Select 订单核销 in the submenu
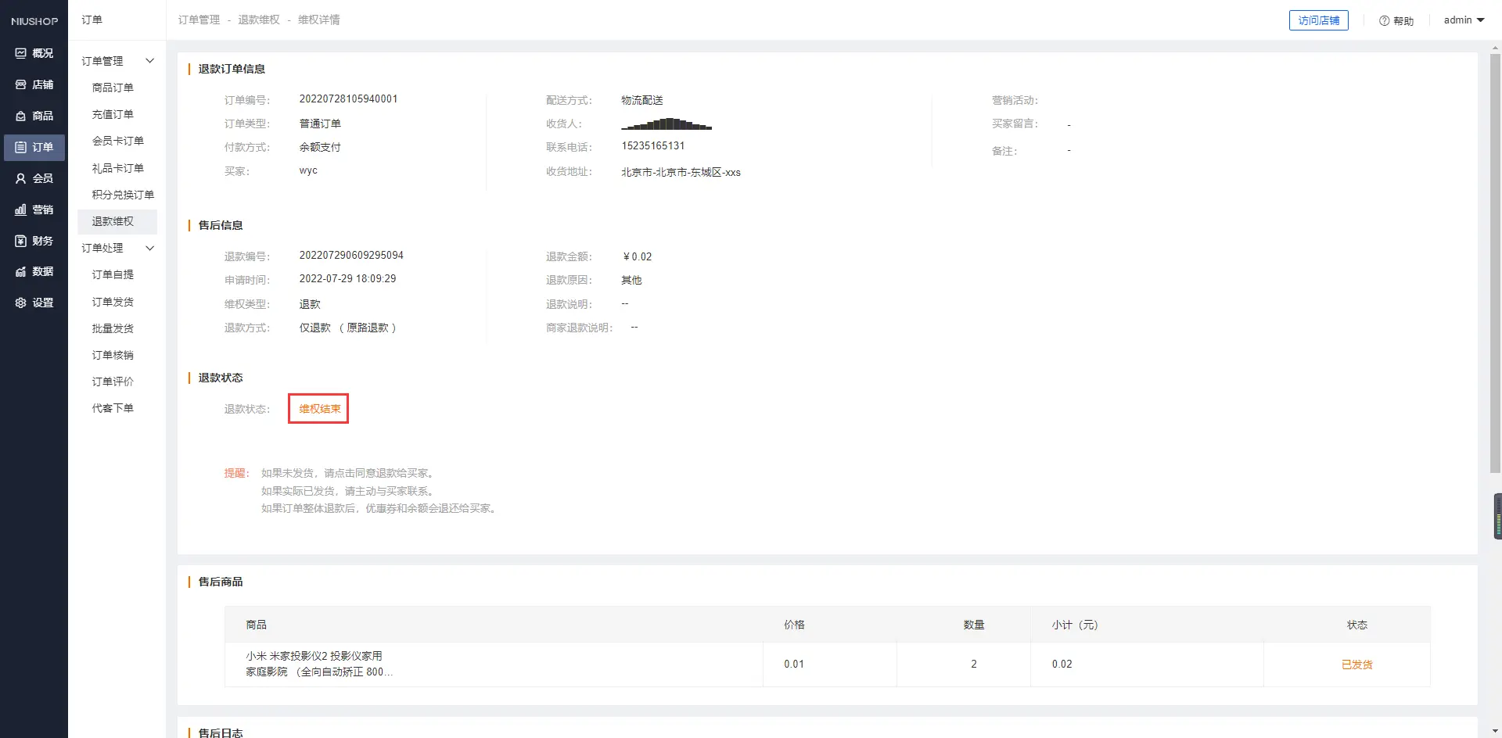Viewport: 1502px width, 738px height. pos(113,355)
